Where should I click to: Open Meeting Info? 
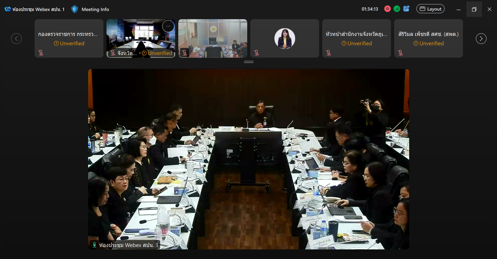point(95,9)
